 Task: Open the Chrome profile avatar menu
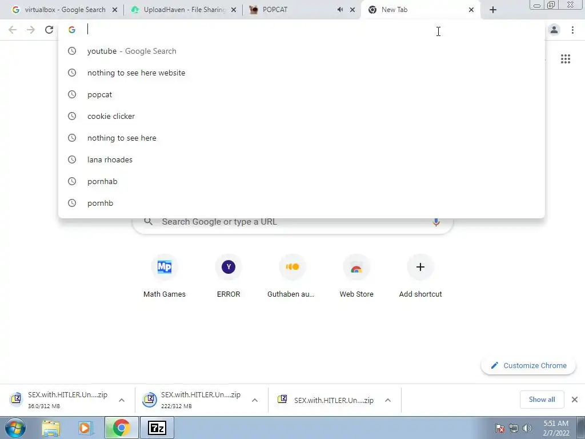554,30
